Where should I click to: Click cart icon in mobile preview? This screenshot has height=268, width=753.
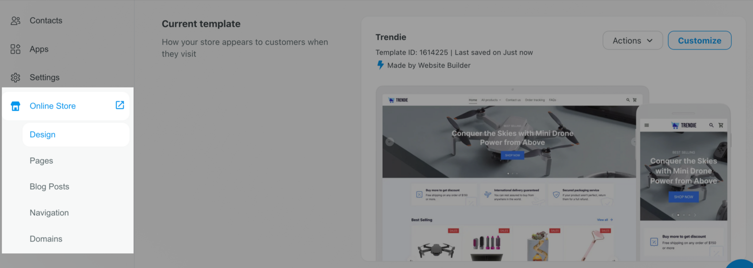coord(721,126)
